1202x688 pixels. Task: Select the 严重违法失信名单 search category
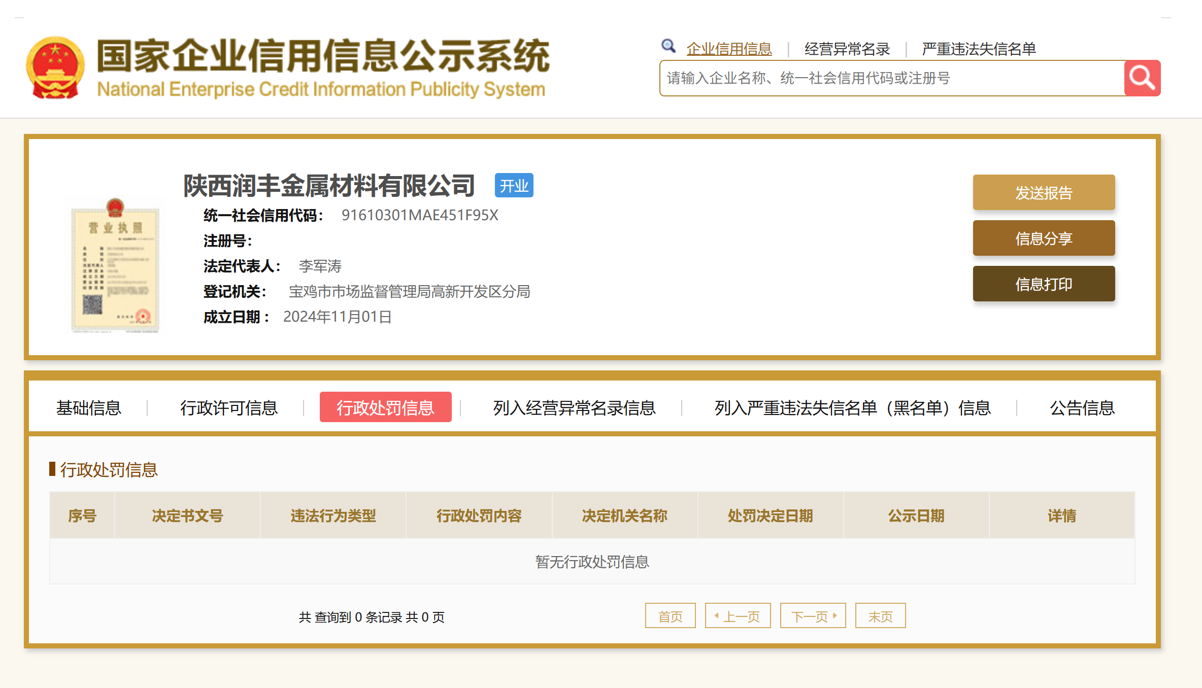979,49
